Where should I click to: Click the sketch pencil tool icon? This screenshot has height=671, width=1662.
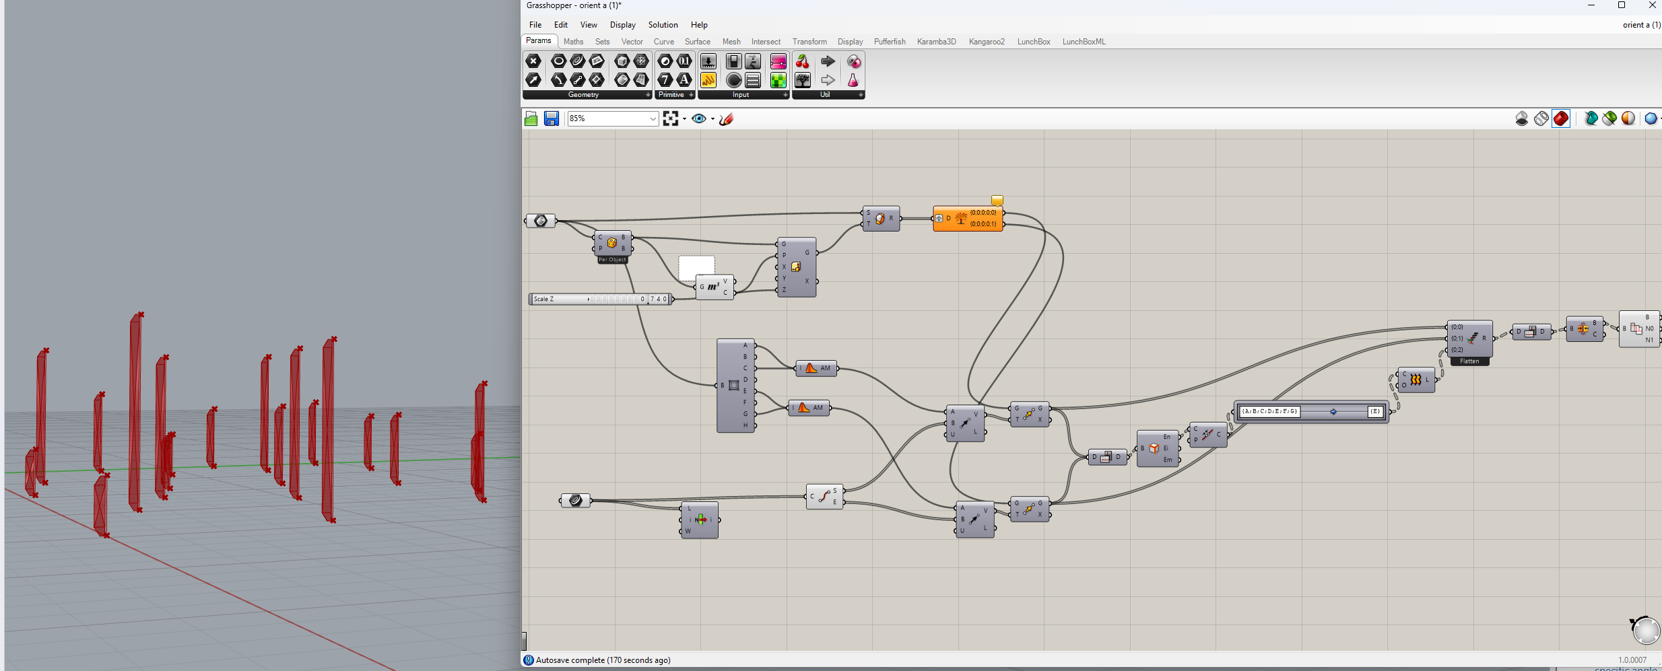coord(726,119)
